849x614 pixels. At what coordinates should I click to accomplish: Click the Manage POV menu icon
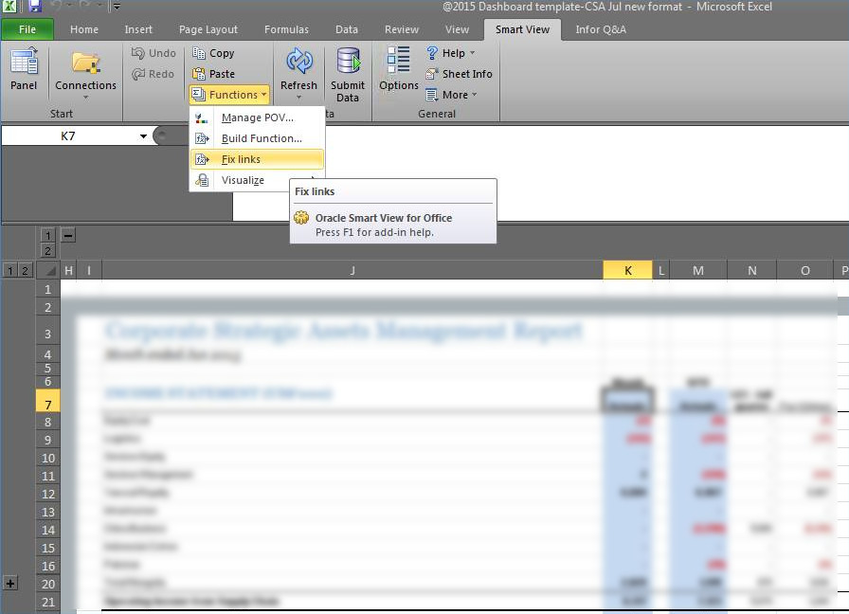(x=202, y=117)
